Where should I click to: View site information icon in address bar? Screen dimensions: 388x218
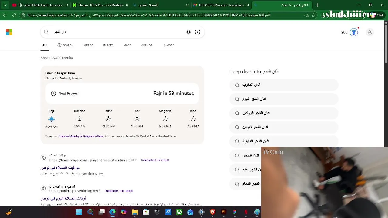pyautogui.click(x=23, y=15)
